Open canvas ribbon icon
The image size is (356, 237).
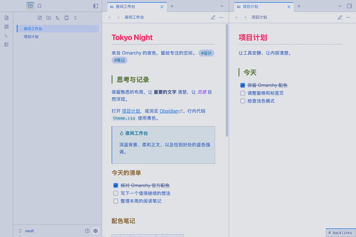tap(7, 27)
